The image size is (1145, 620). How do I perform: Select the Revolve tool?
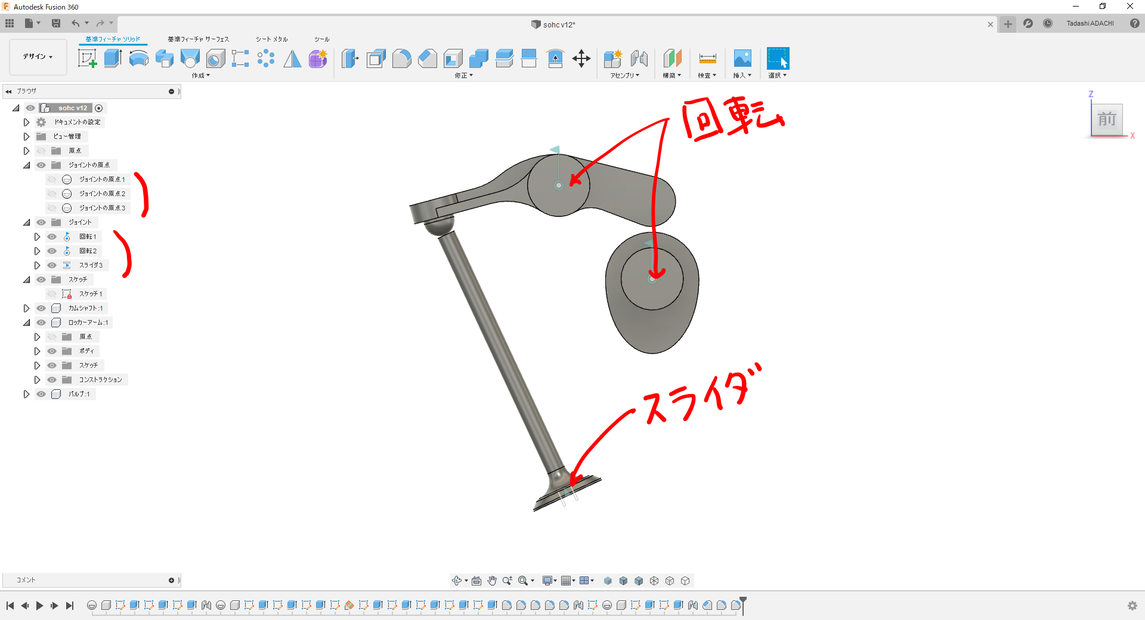pos(138,58)
